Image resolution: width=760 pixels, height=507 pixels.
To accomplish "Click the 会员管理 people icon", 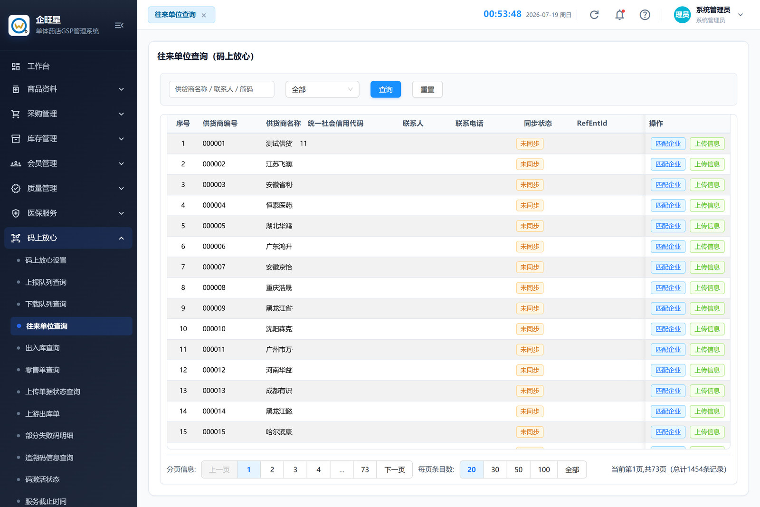I will tap(16, 163).
